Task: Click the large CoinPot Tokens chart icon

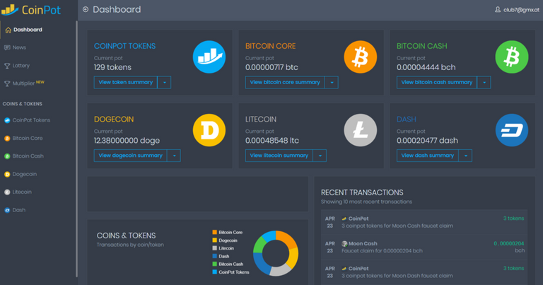Action: pyautogui.click(x=209, y=57)
